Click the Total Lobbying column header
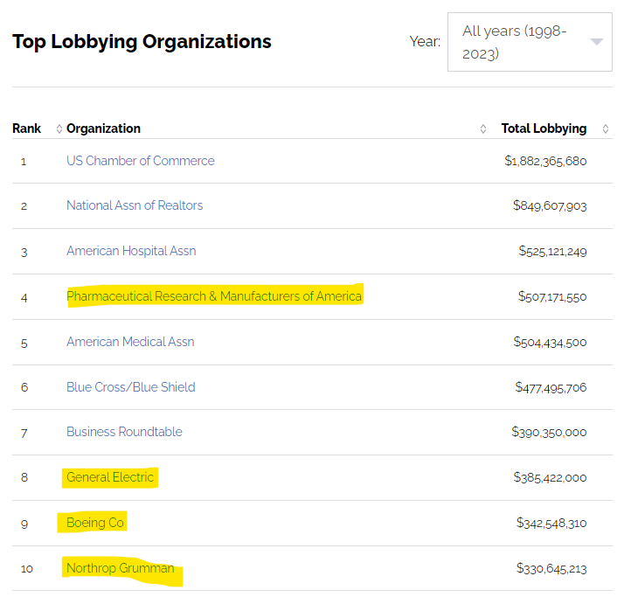 click(544, 128)
